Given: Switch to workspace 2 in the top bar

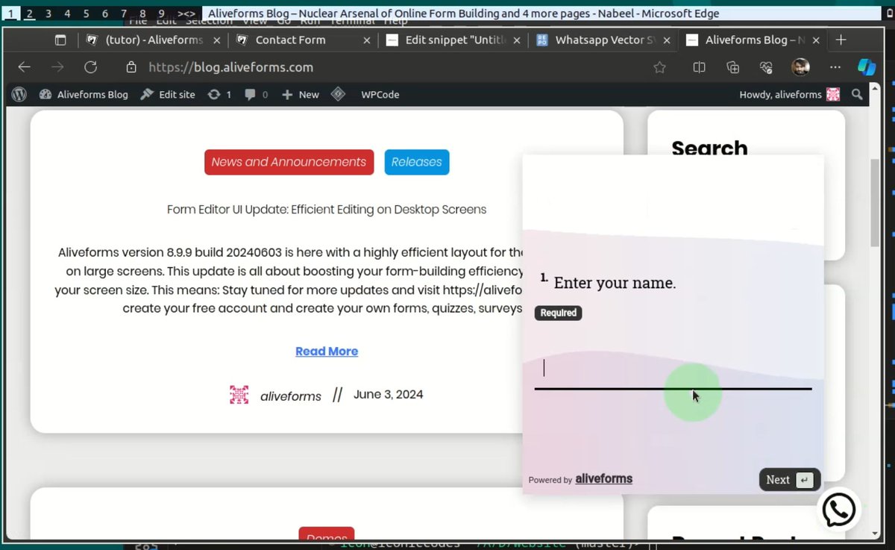Looking at the screenshot, I should [29, 13].
